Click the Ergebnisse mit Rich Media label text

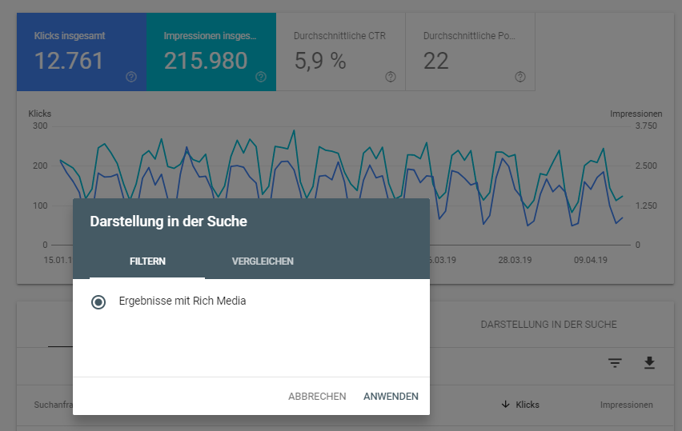click(x=183, y=301)
